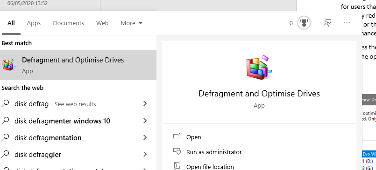This screenshot has height=170, width=376.
Task: Expand the 'disk defragmentation' chevron
Action: click(145, 137)
